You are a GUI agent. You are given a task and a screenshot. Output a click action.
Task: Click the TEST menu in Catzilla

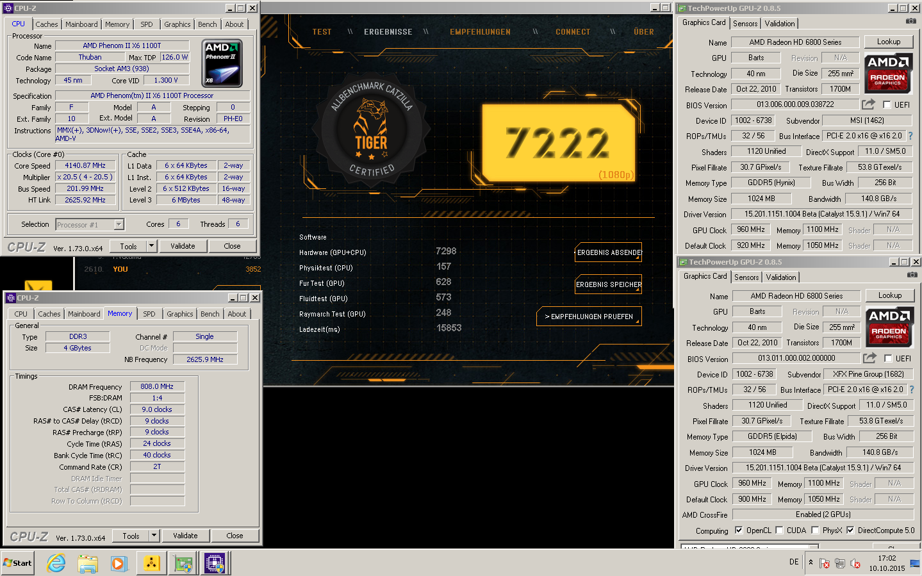click(x=322, y=32)
